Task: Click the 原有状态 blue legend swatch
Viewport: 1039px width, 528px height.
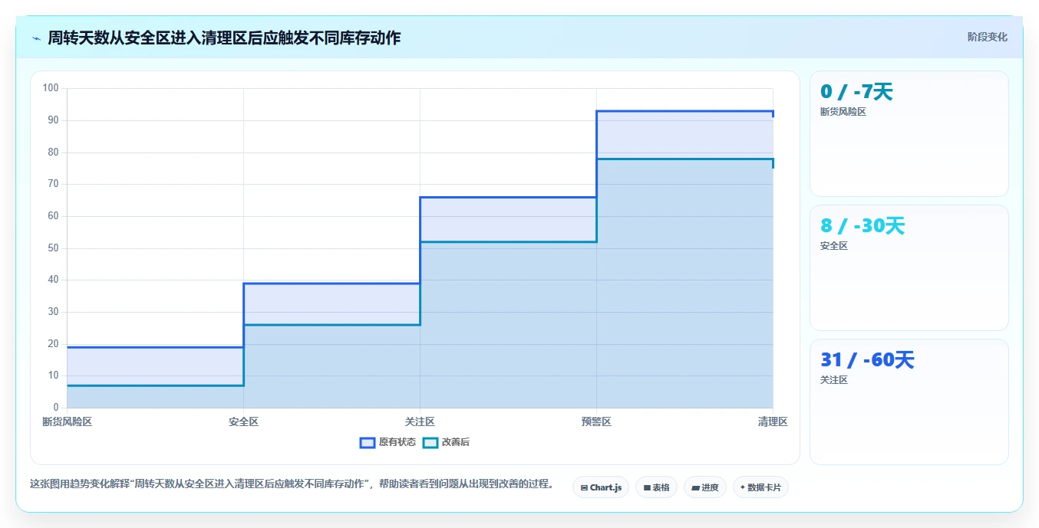Action: tap(368, 442)
